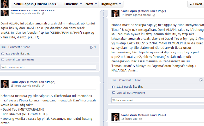Click the Liked button
Viewport: 204px width, 126px height.
196,4
